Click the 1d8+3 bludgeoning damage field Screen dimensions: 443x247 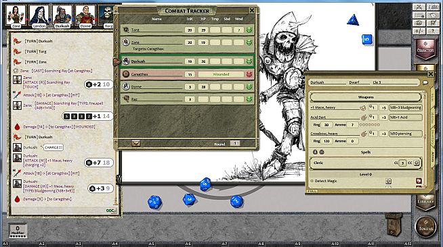pyautogui.click(x=406, y=107)
